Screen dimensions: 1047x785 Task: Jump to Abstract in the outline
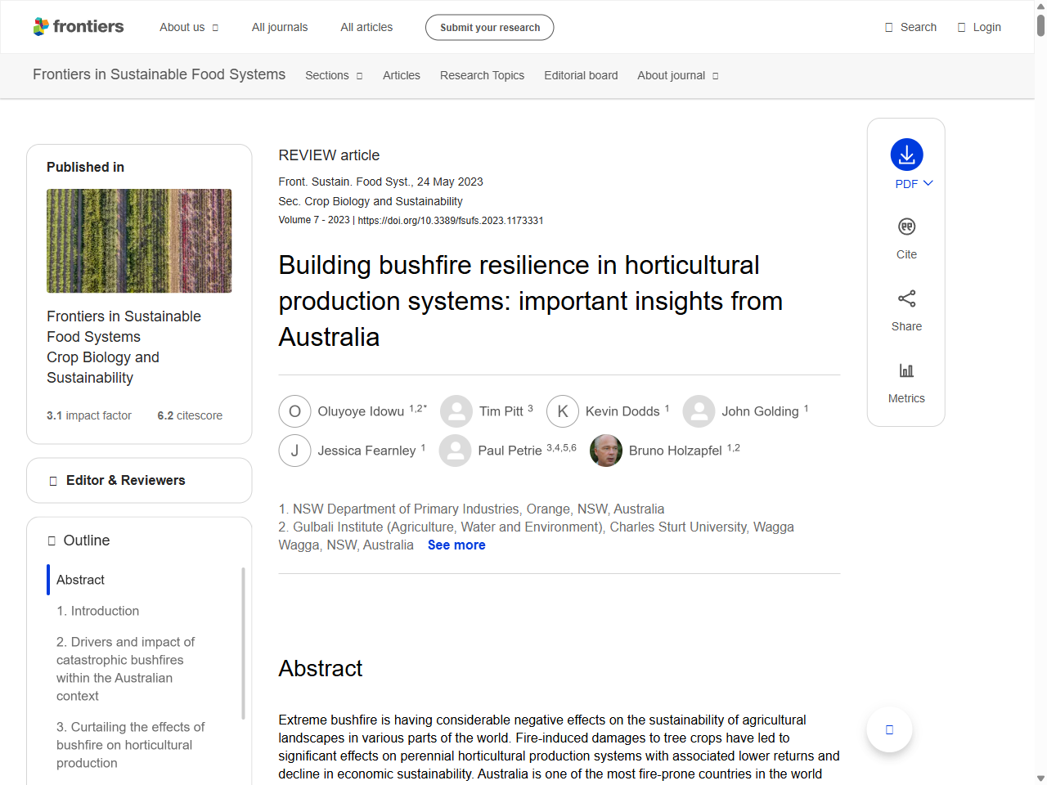tap(80, 580)
